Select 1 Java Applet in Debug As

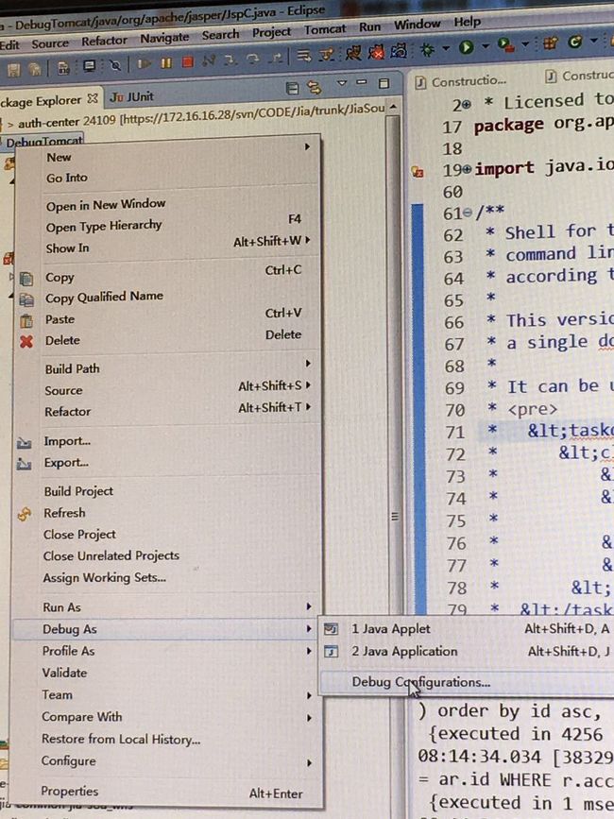pos(468,629)
